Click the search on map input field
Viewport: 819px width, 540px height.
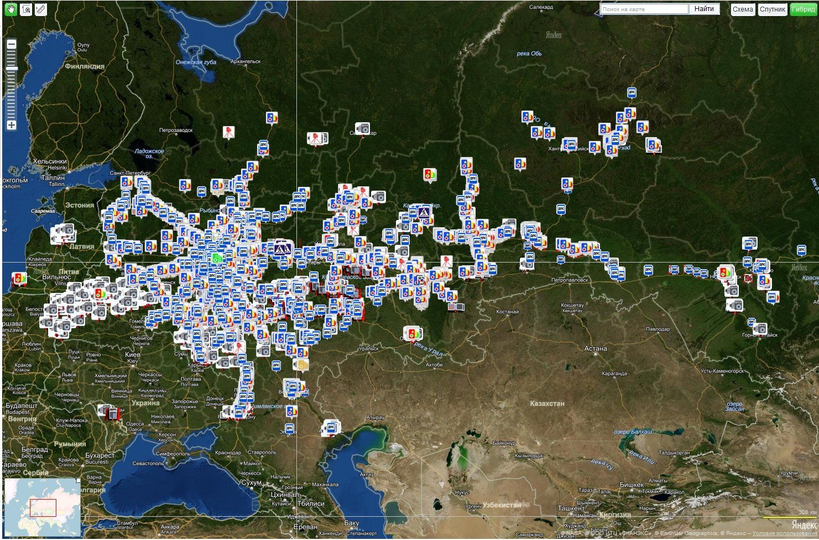644,9
